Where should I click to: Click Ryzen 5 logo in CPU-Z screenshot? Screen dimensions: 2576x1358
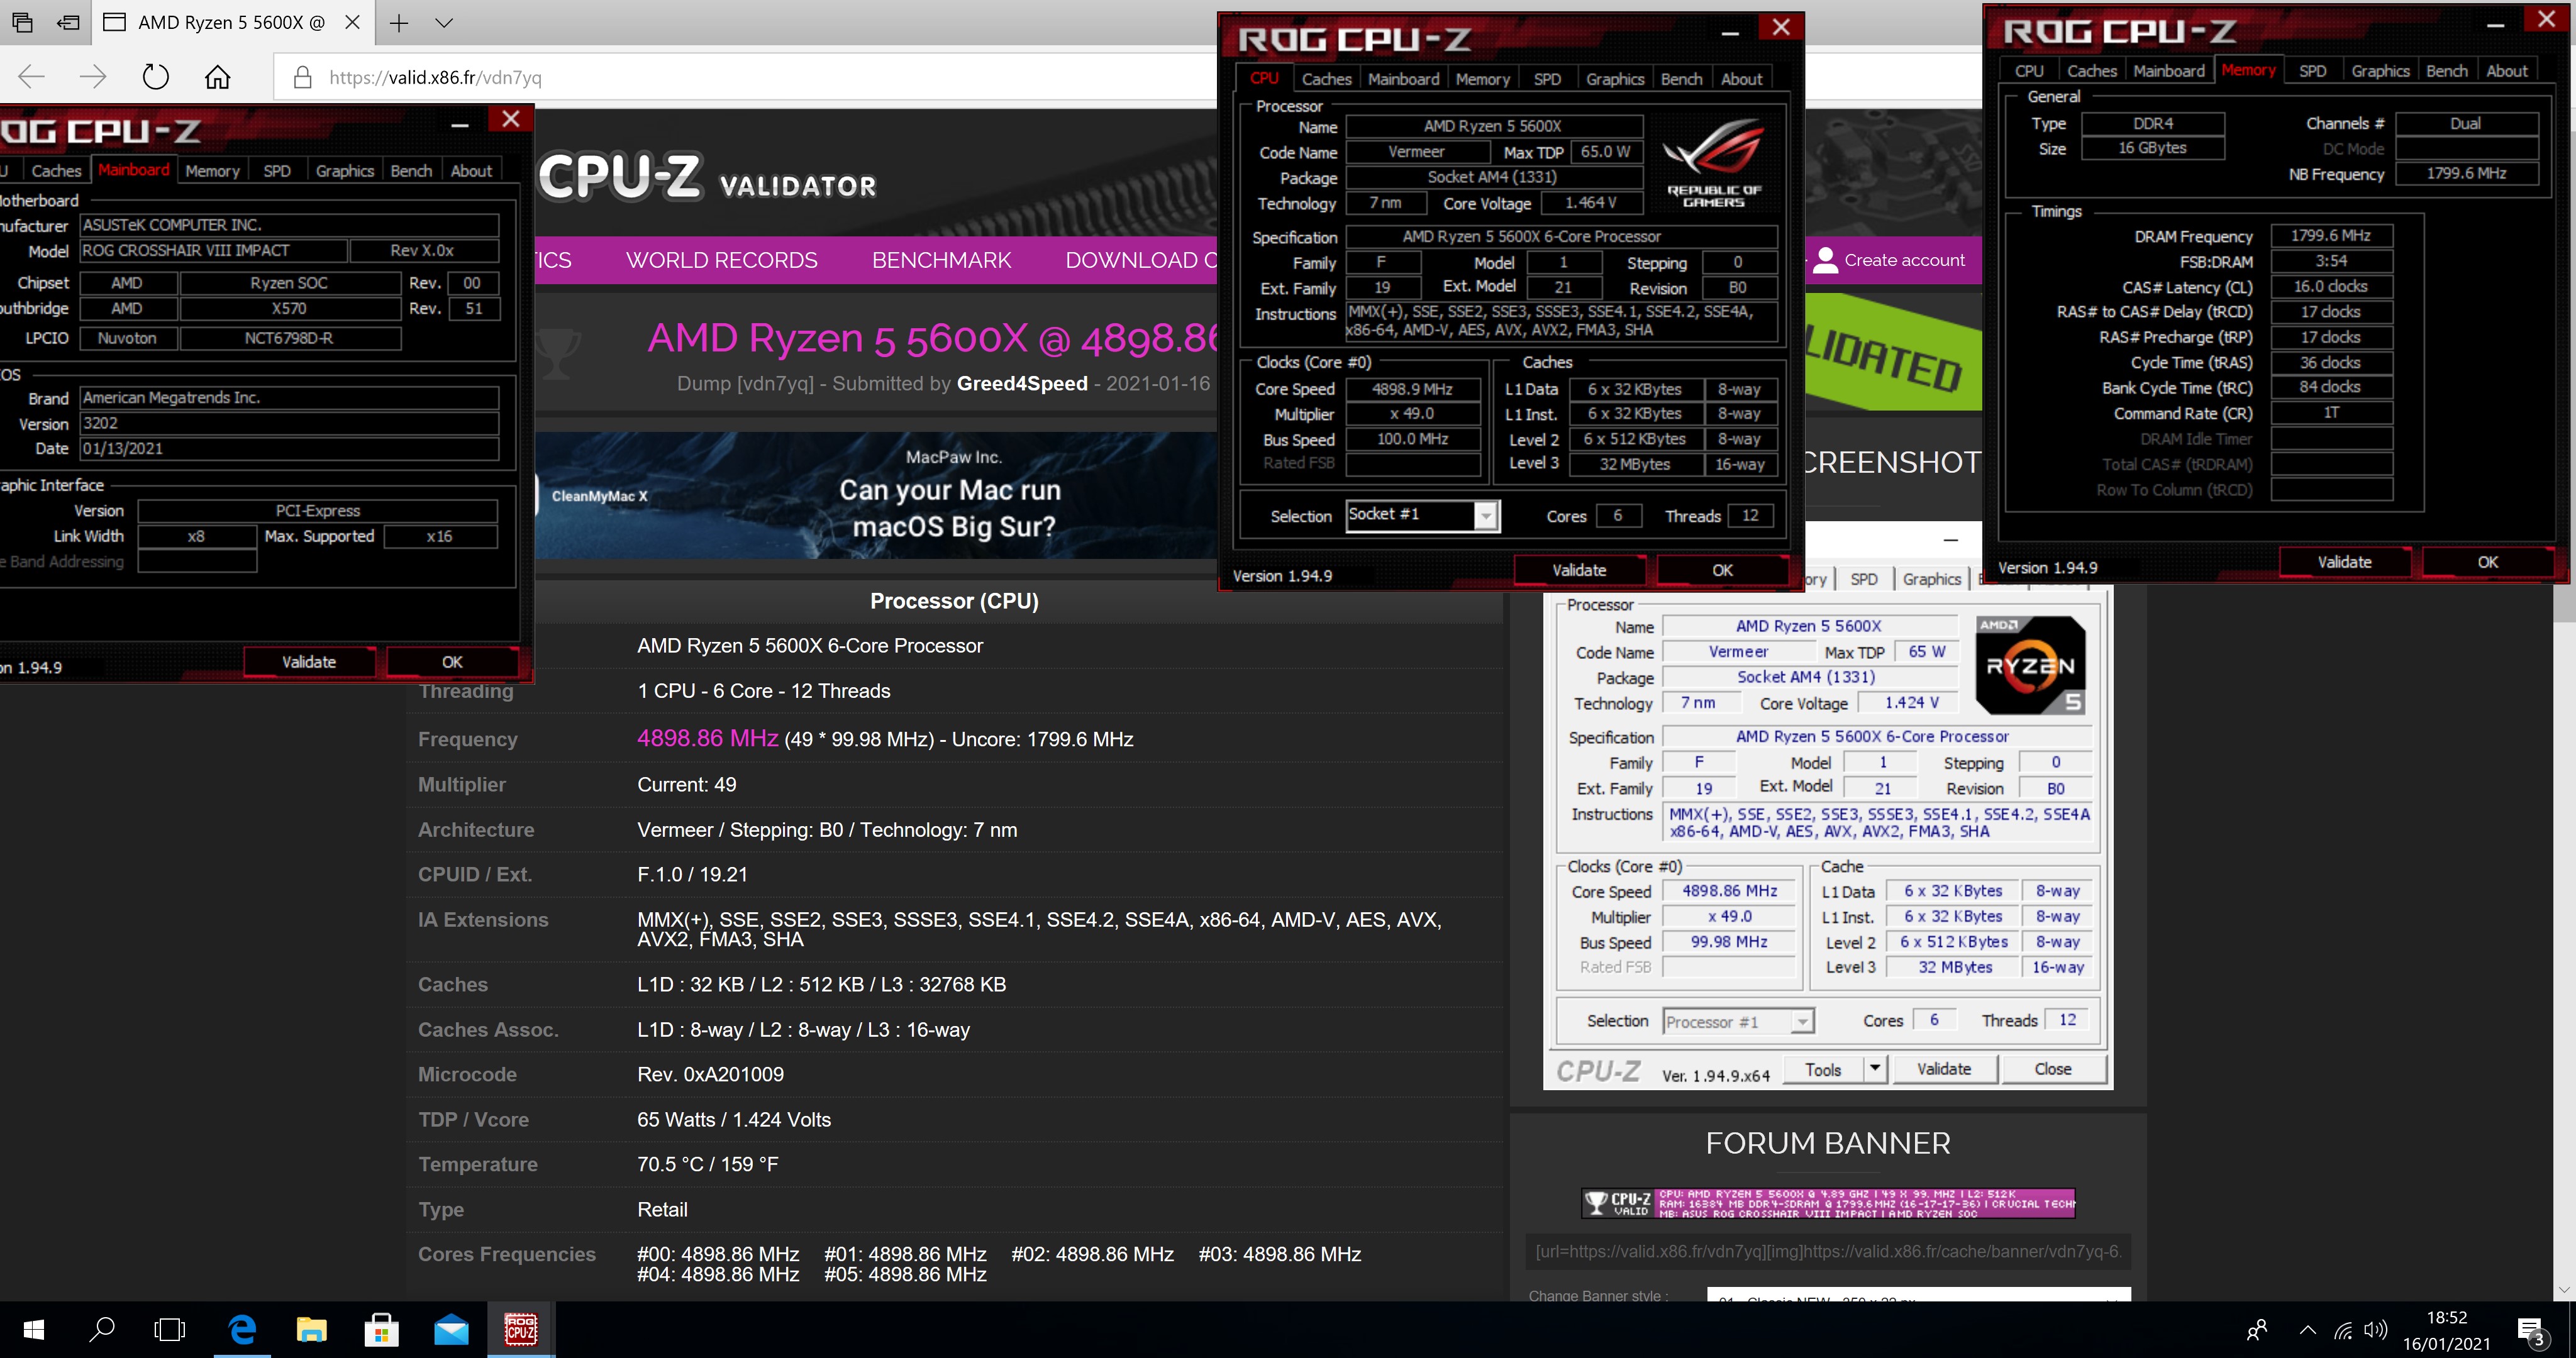2030,664
